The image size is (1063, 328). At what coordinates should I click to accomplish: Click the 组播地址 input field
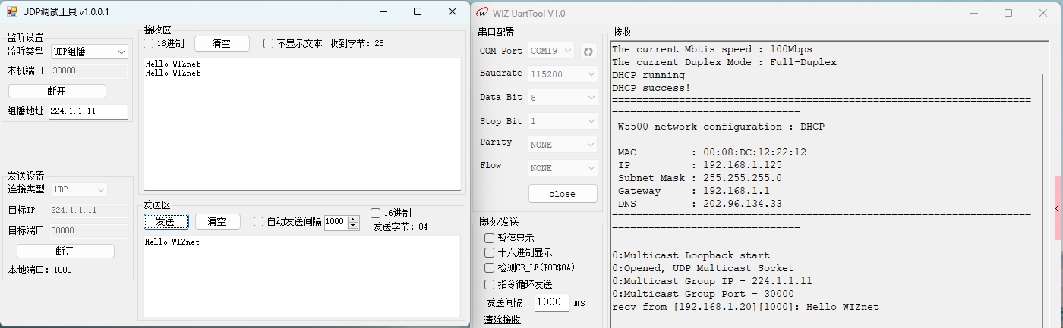[88, 111]
